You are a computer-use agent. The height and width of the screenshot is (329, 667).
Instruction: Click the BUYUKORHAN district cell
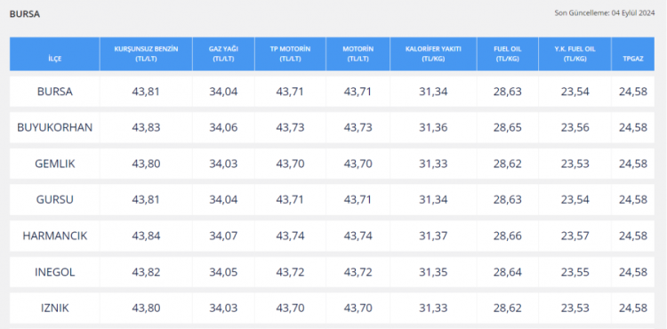55,127
